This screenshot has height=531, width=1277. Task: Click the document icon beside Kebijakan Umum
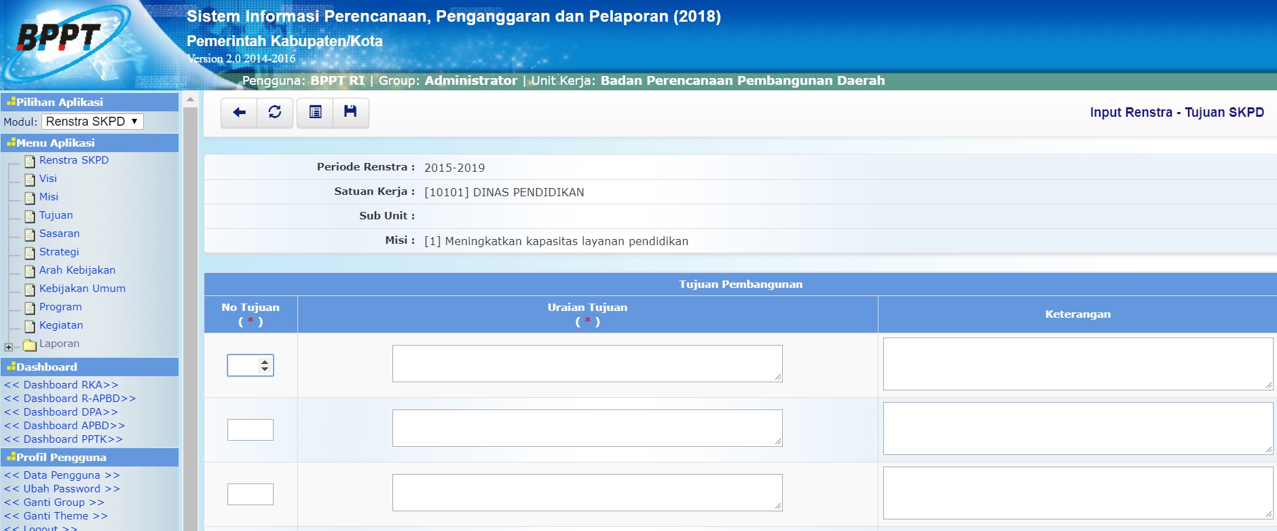point(30,290)
